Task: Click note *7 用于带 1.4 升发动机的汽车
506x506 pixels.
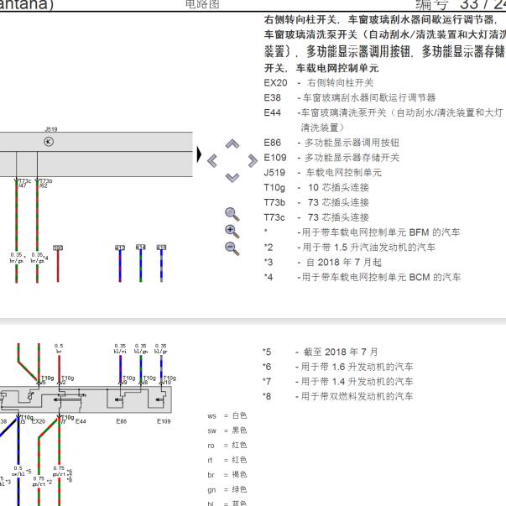Action: point(337,382)
